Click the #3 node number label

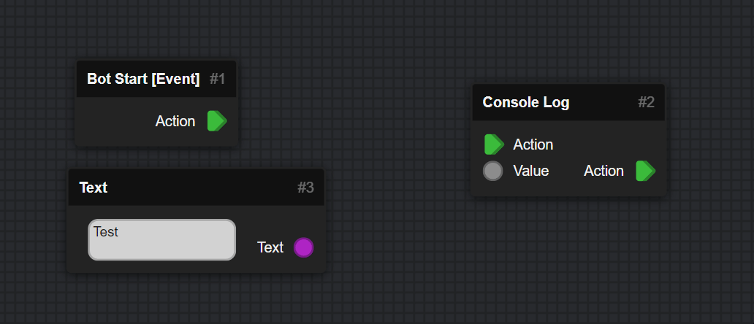coord(306,188)
